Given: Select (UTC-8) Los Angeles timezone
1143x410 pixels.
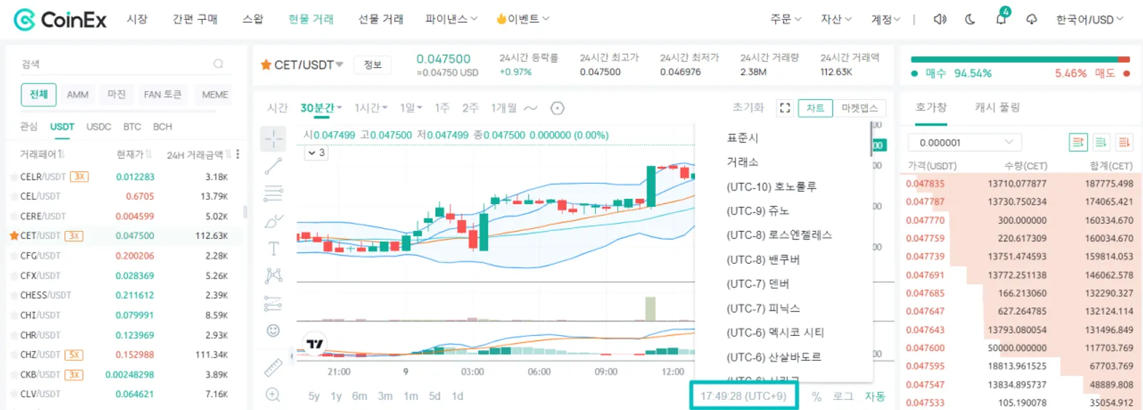Looking at the screenshot, I should [779, 235].
